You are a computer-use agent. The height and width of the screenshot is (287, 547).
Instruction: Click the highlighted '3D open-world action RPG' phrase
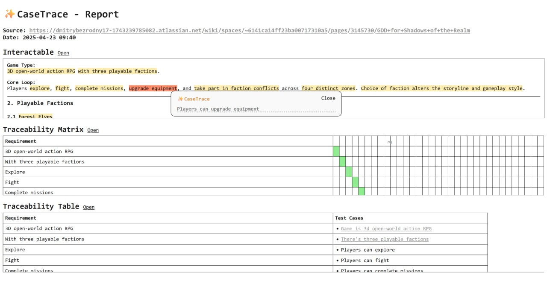click(x=41, y=71)
